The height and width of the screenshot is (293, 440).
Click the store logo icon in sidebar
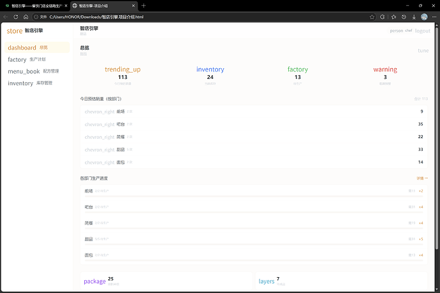[15, 31]
